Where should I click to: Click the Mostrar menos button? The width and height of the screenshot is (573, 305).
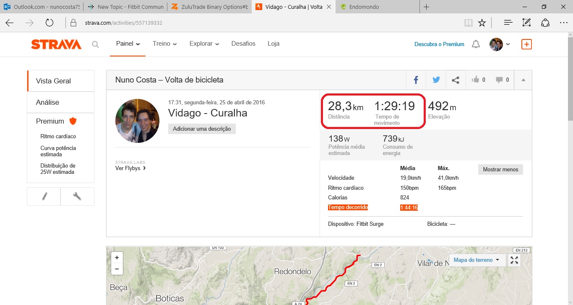tap(500, 170)
